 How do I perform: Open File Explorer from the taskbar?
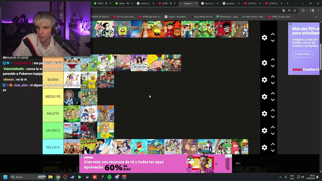50,177
